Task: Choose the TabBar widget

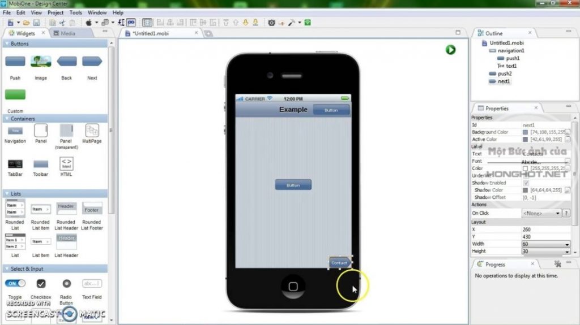Action: point(15,164)
